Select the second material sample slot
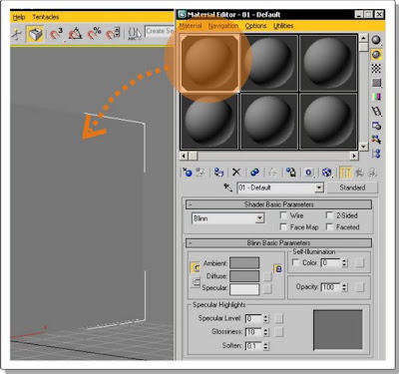The image size is (399, 374). pos(268,63)
